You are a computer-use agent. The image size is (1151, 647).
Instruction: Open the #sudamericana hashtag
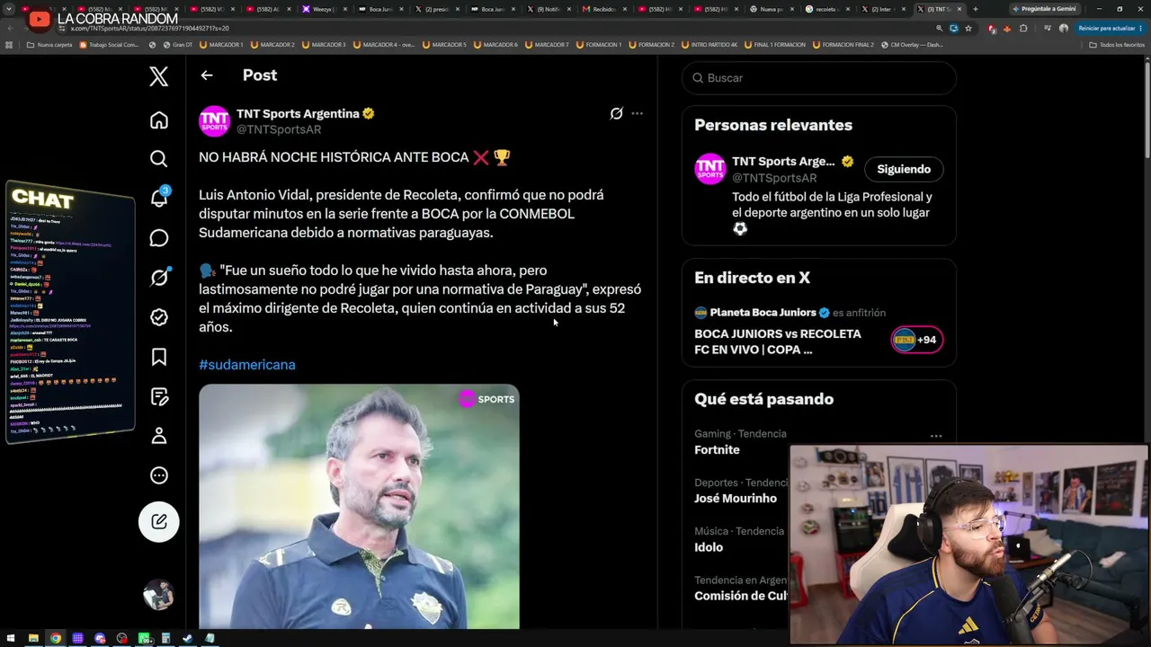click(x=247, y=365)
